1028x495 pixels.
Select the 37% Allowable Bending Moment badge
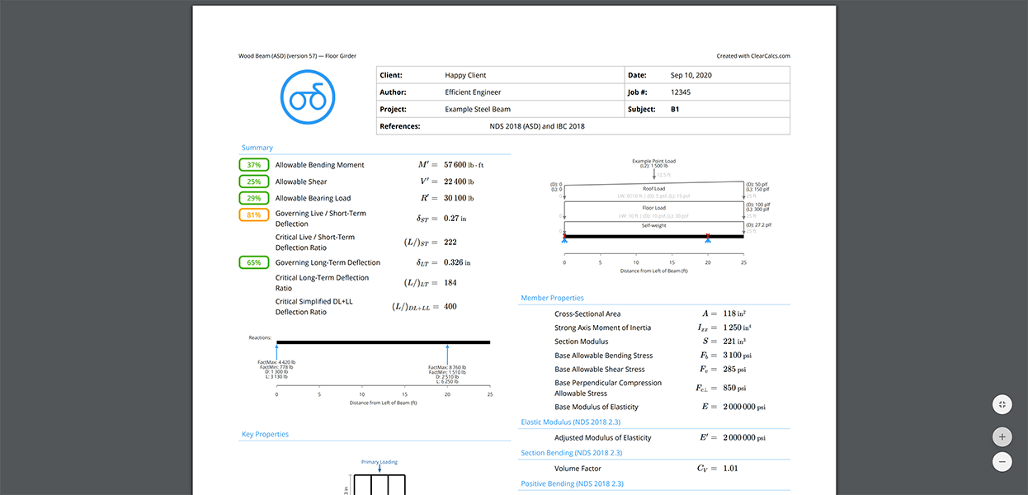coord(253,164)
